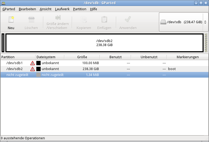
Task: Select the /dev/sdb1 partition row
Action: 104,63
